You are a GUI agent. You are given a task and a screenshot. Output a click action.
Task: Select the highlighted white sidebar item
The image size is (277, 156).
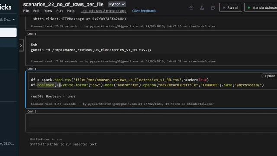[x=8, y=32]
